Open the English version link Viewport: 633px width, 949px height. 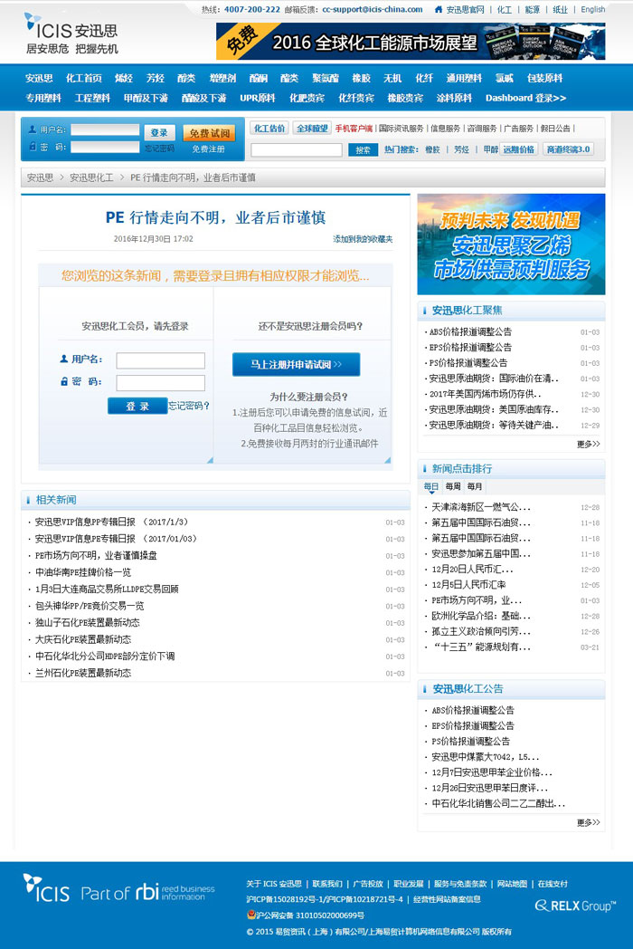coord(592,10)
